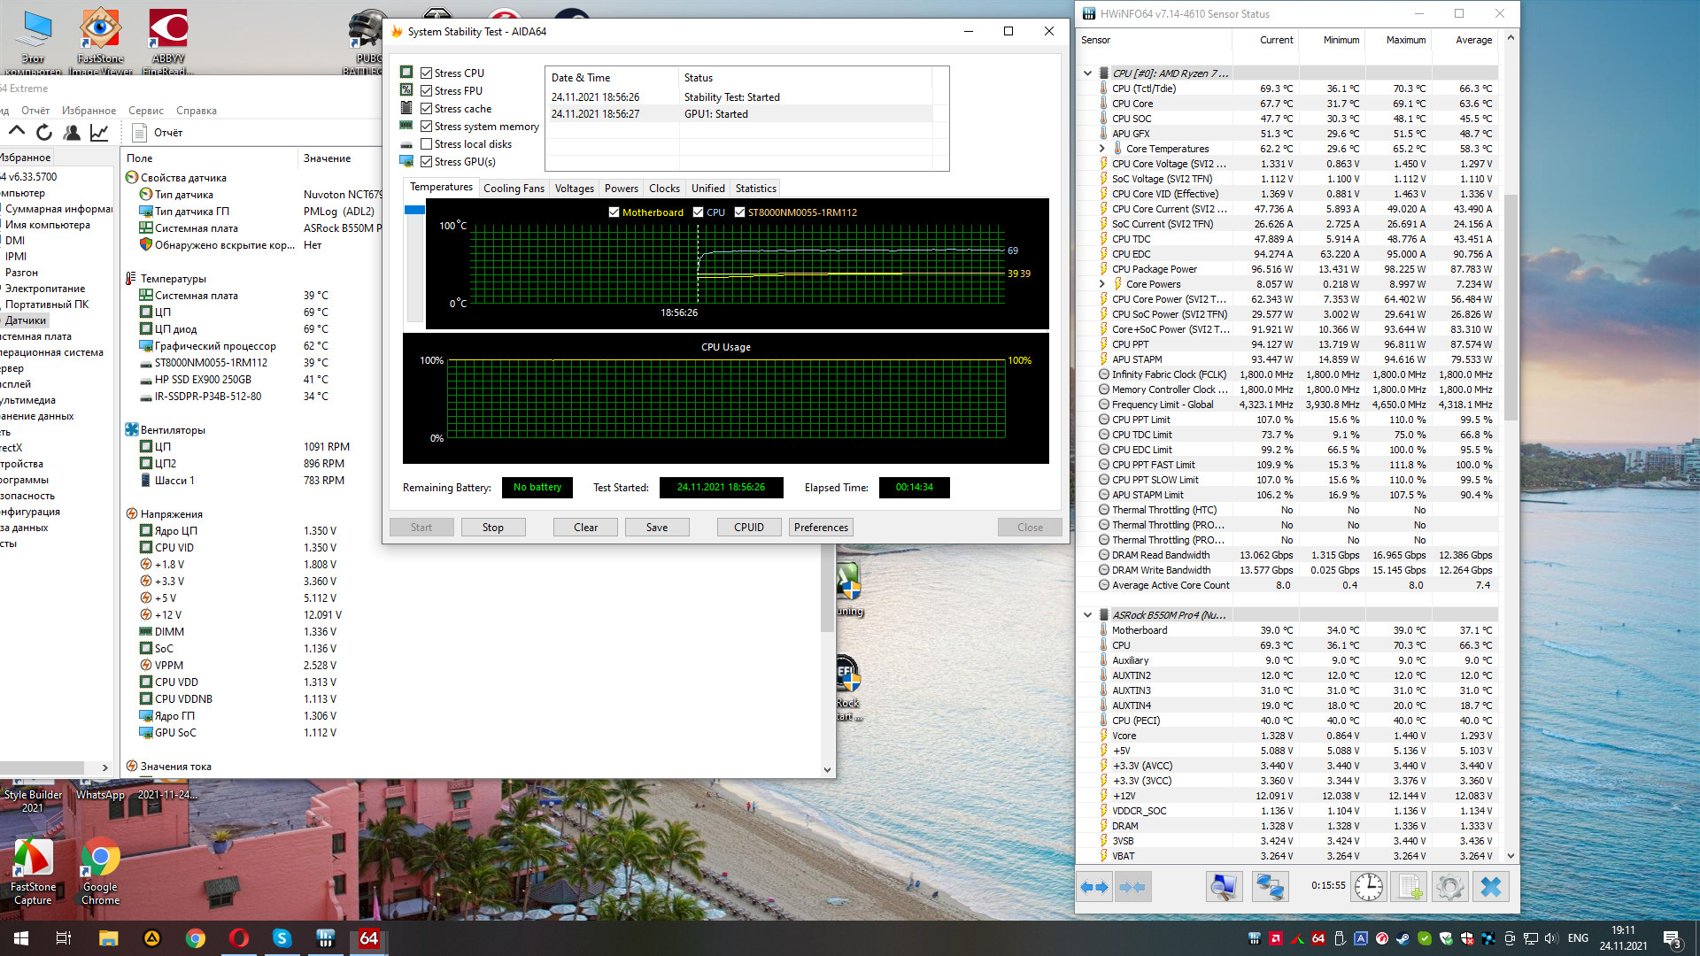Toggle Motherboard temperature graph checkbox
The image size is (1700, 956).
tap(614, 212)
